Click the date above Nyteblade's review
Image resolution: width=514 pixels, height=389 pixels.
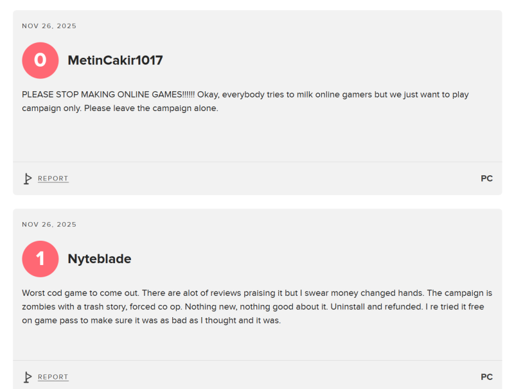pyautogui.click(x=49, y=225)
